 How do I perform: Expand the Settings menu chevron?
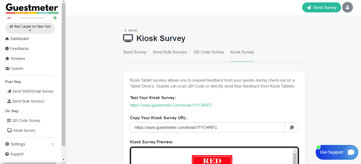pos(53,144)
